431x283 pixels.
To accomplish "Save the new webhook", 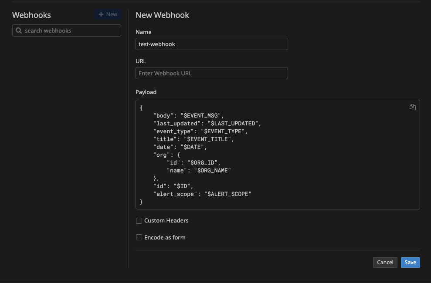I will [410, 263].
